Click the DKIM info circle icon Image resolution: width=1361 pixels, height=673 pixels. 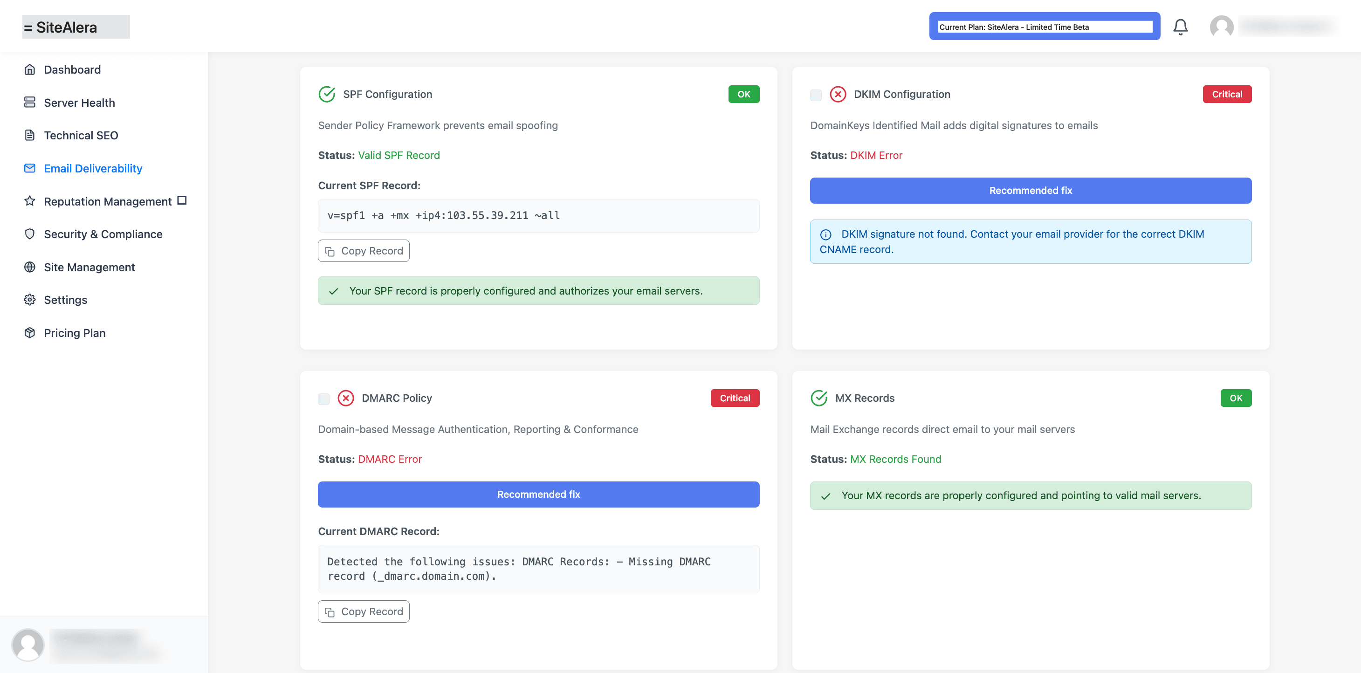[826, 234]
